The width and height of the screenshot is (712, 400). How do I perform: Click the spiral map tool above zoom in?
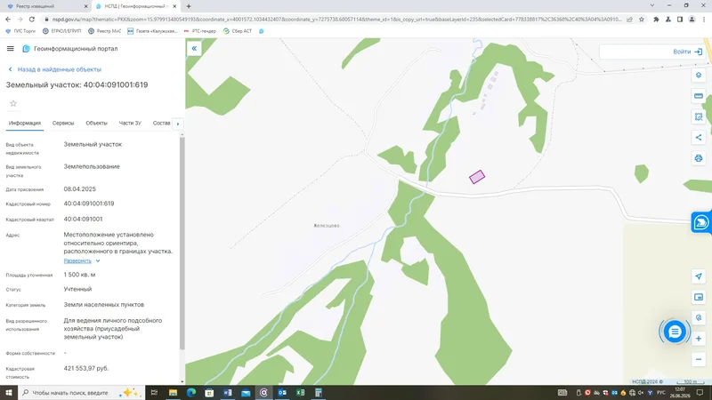tap(699, 318)
